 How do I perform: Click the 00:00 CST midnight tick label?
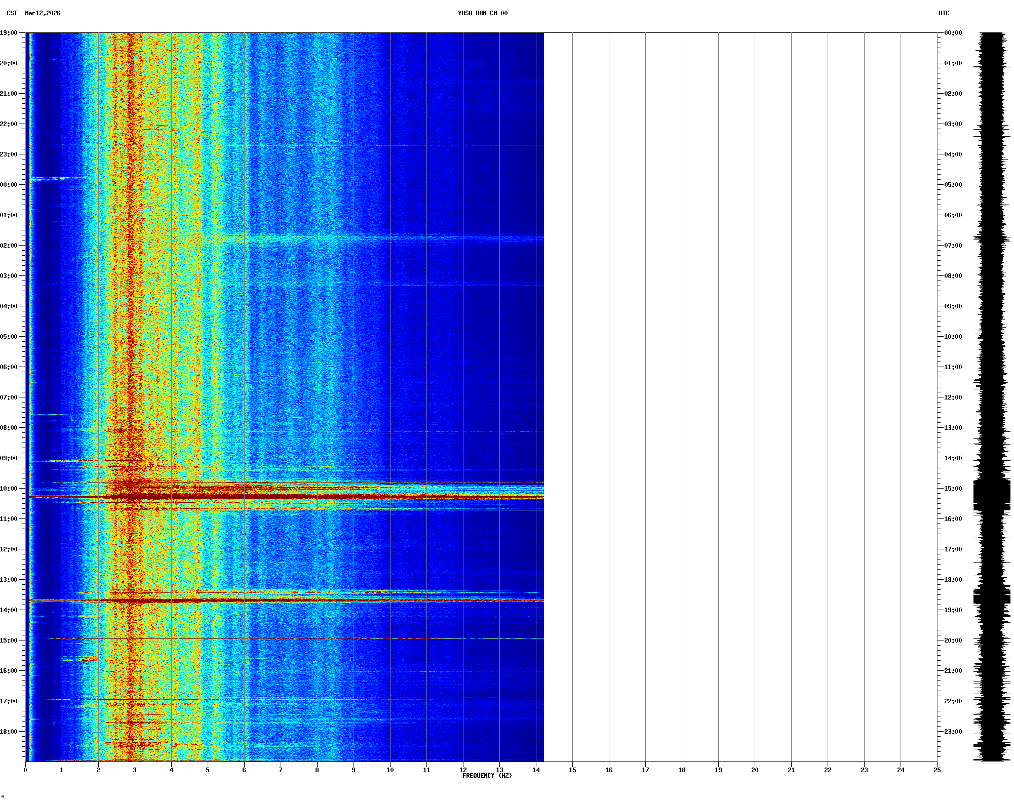pyautogui.click(x=9, y=185)
